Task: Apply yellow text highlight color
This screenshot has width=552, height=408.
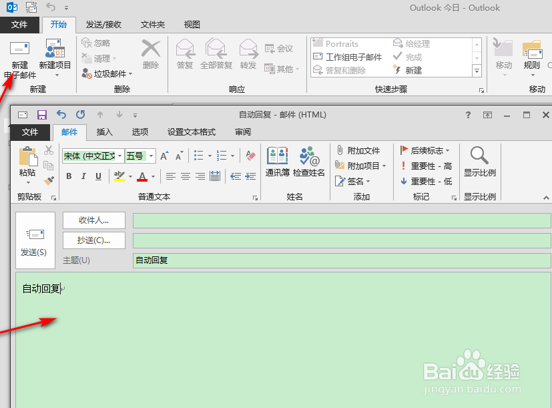Action: click(119, 176)
